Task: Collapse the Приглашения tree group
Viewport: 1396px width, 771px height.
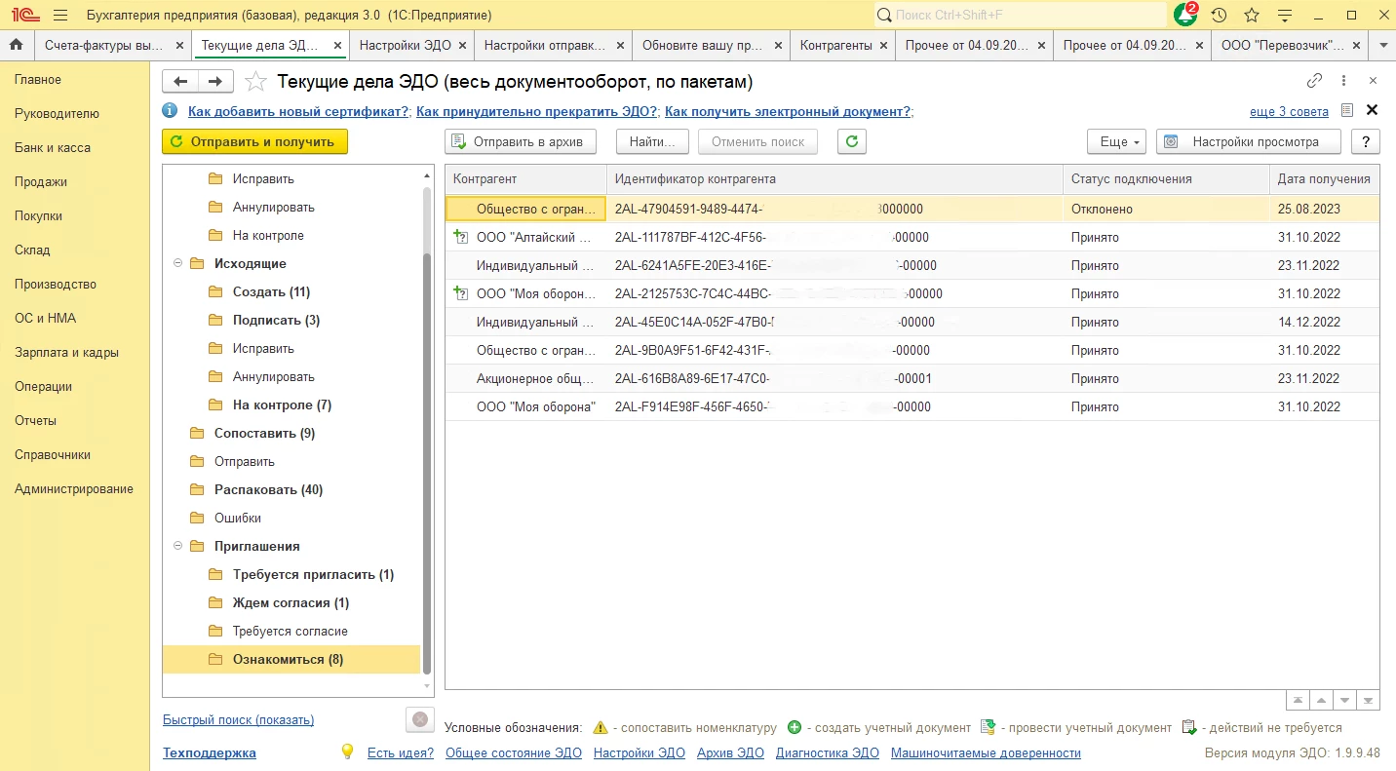Action: (177, 546)
